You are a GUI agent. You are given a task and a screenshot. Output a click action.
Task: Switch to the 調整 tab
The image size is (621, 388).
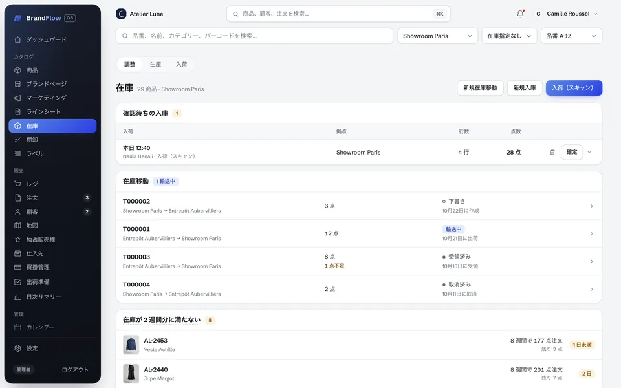pyautogui.click(x=129, y=64)
